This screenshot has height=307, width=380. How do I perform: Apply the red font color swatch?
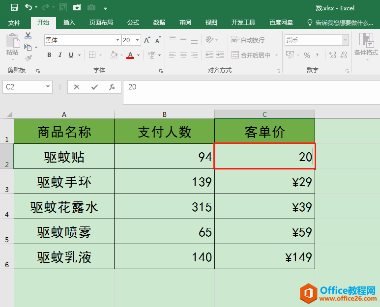[130, 55]
